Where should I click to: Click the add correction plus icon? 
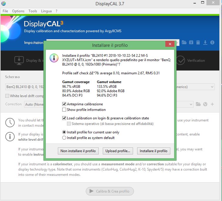[x=212, y=104]
